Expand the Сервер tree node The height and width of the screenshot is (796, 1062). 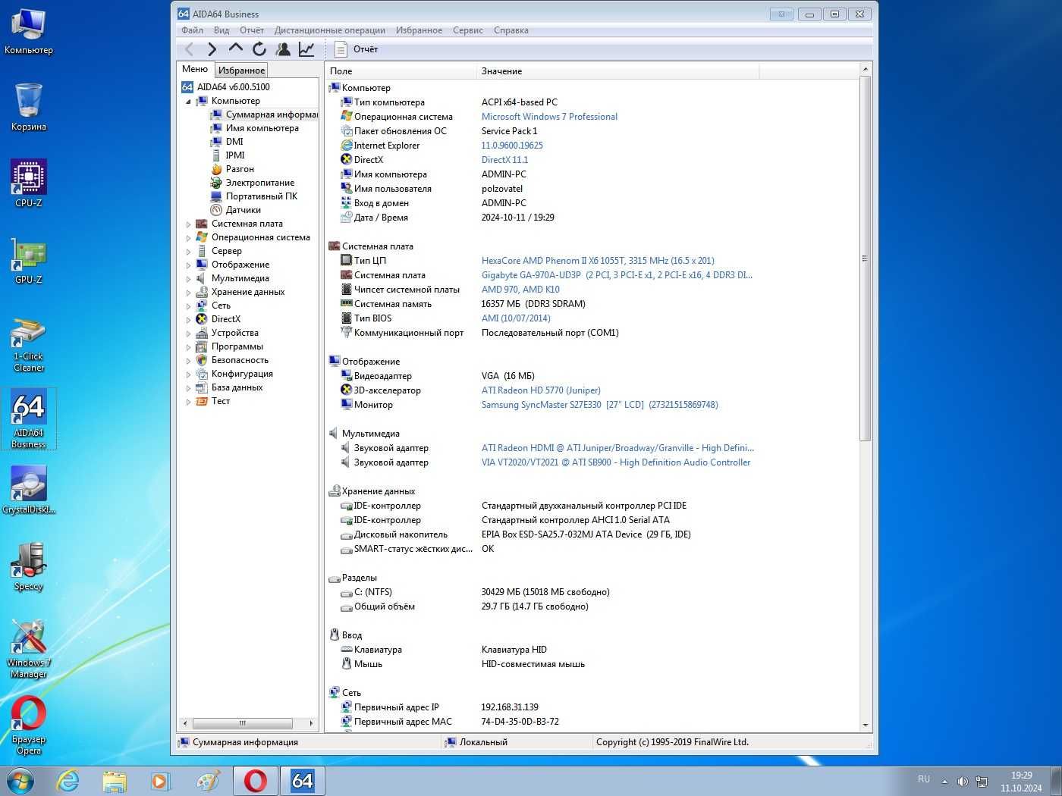[x=188, y=251]
